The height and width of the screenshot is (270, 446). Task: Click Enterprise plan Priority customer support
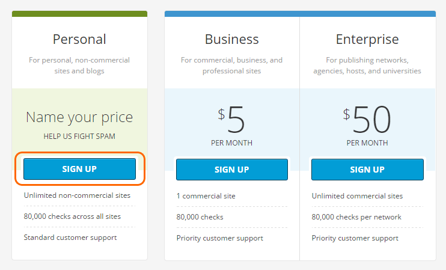pos(355,238)
